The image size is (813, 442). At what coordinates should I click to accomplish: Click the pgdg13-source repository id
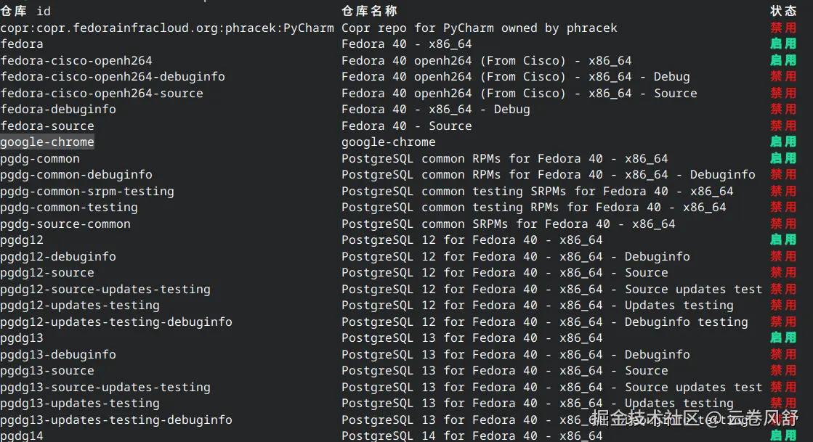(47, 370)
